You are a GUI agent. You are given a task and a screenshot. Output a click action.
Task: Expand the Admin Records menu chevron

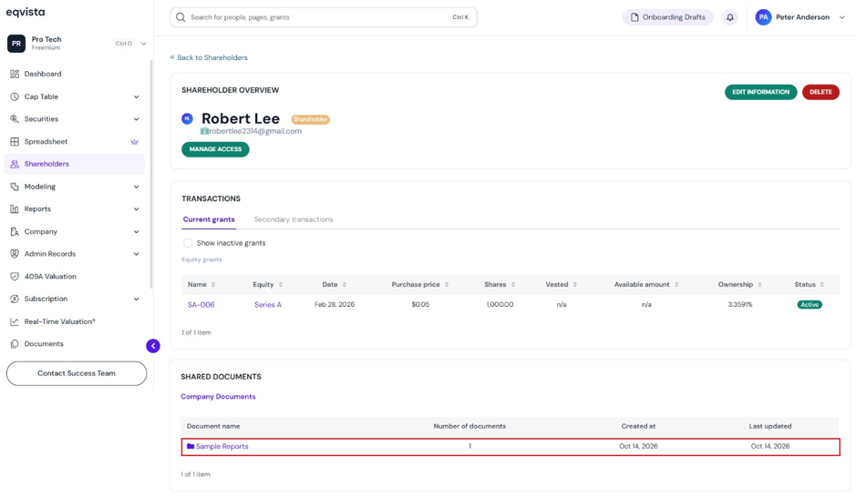click(136, 254)
